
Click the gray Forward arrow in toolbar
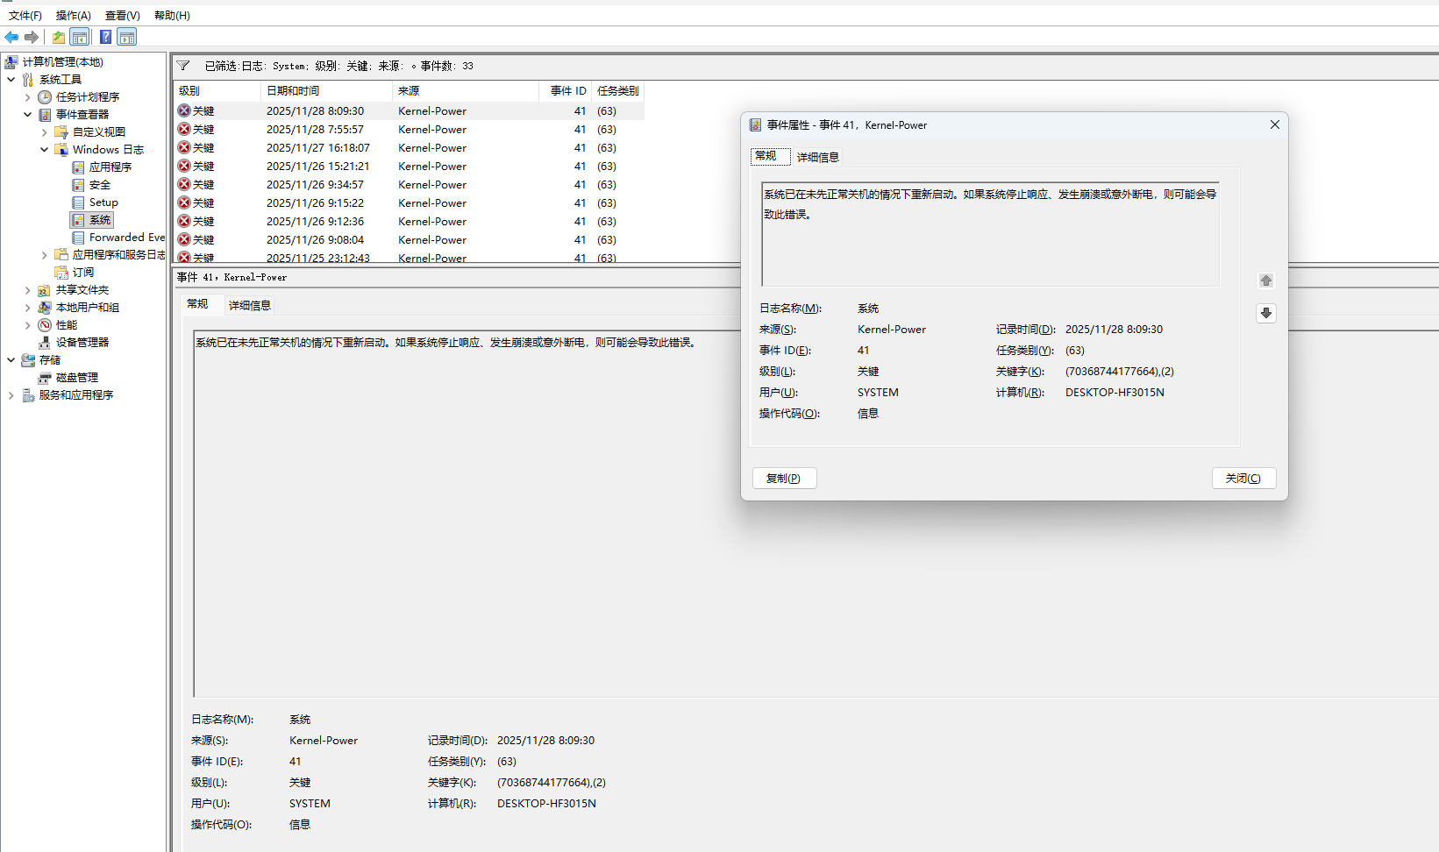click(x=32, y=37)
